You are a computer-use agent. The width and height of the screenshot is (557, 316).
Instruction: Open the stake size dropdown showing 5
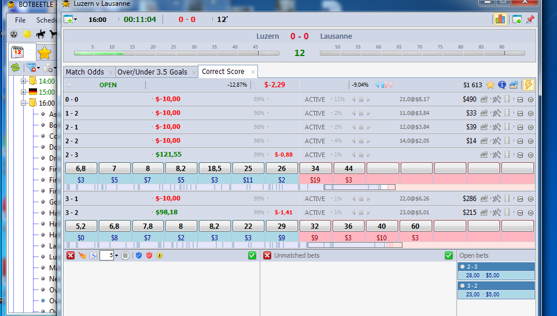tap(116, 255)
